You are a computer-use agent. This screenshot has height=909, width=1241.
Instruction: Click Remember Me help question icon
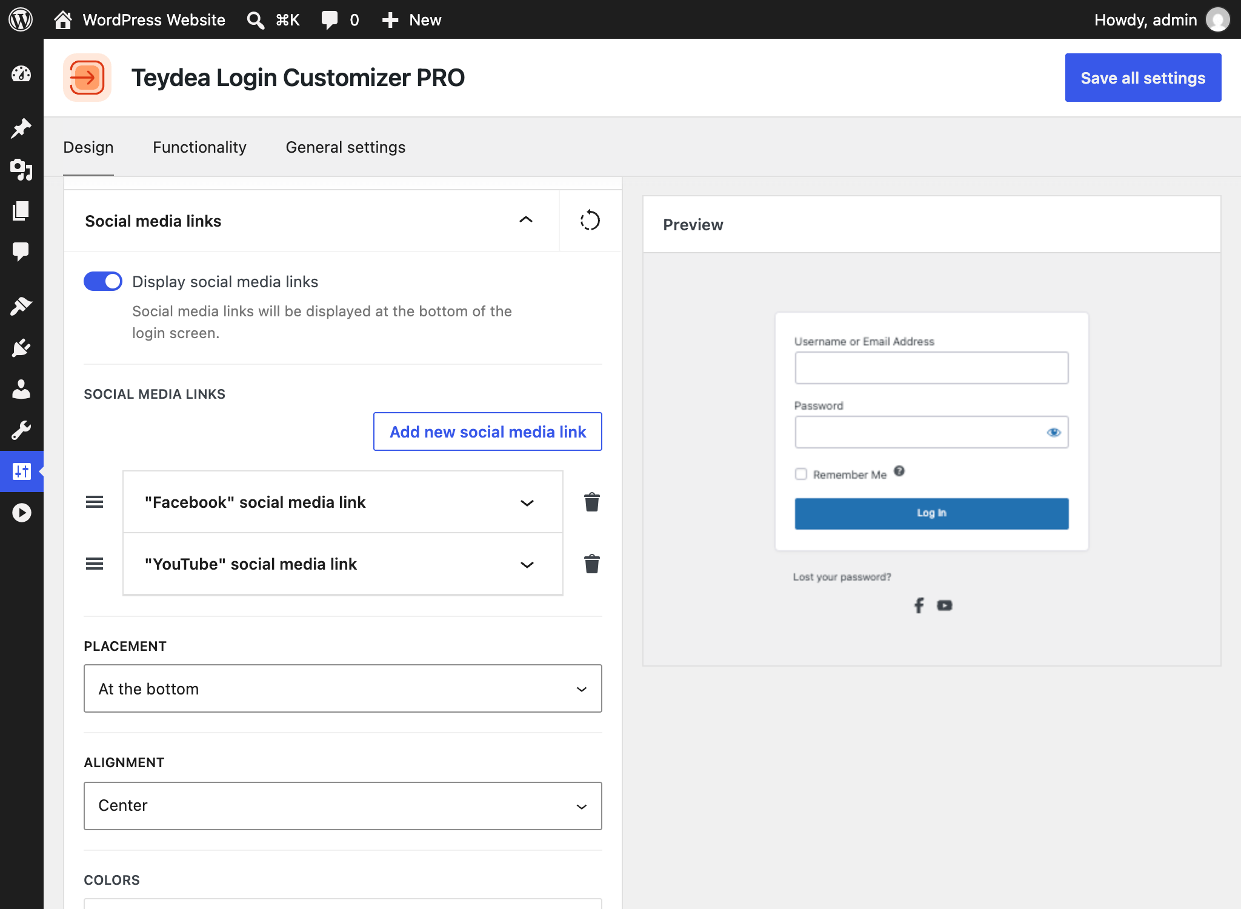(x=899, y=471)
